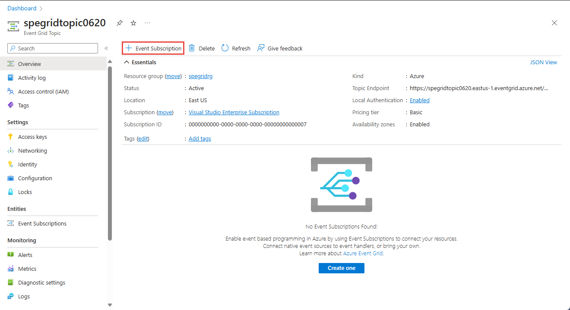Open Access control (IAM) icon
Image resolution: width=570 pixels, height=310 pixels.
tap(11, 91)
